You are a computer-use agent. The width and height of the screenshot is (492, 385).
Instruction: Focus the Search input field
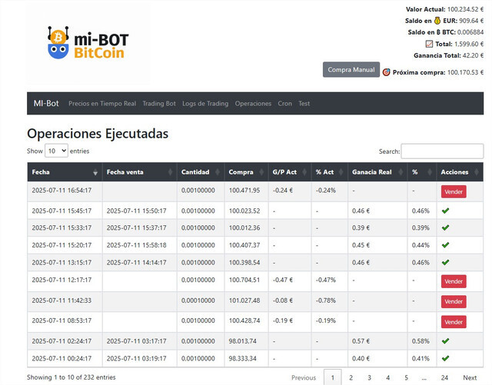pyautogui.click(x=442, y=151)
